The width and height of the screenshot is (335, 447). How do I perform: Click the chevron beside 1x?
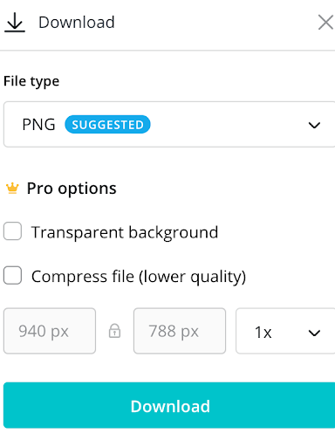coord(314,333)
